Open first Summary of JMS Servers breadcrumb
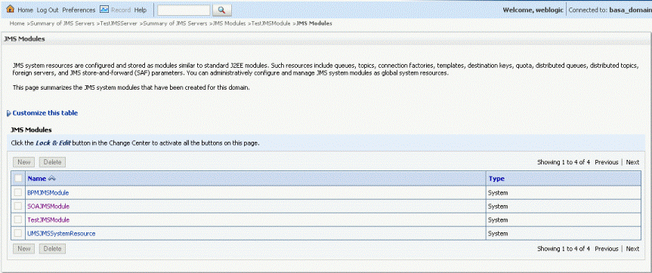Viewport: 652px width, 273px height. 63,23
